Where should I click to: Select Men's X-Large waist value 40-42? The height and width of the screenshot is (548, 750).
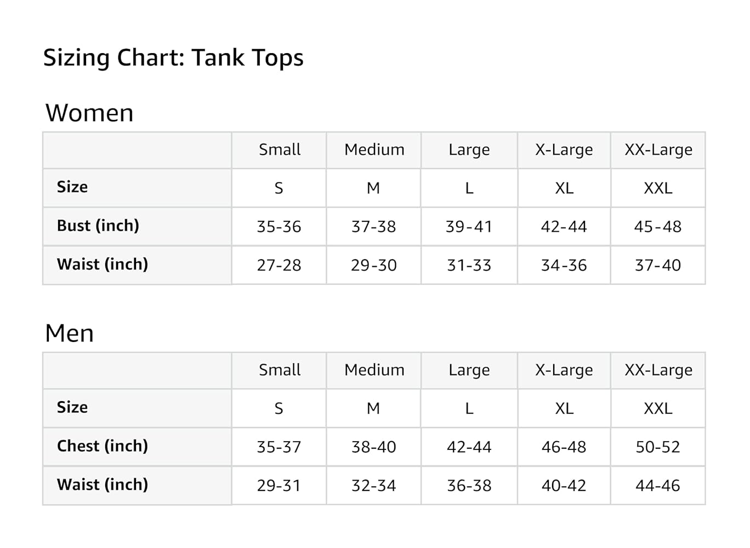pyautogui.click(x=564, y=486)
